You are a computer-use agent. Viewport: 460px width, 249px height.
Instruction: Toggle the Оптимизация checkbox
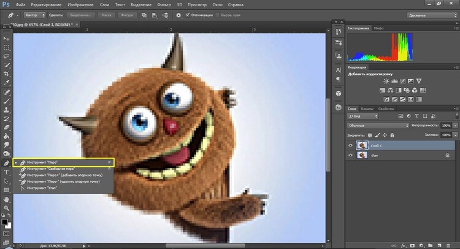coord(188,15)
